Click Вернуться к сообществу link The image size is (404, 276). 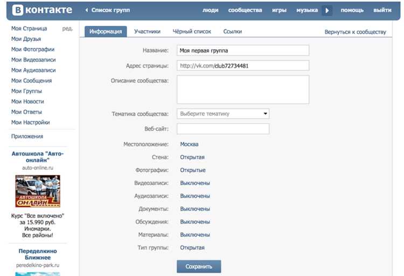(356, 32)
